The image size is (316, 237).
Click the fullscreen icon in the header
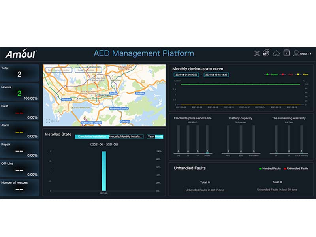coord(257,53)
